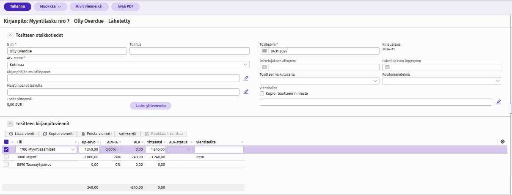Collapse Tositteen otsikkotiedot section
Viewport: 512px width, 195px height.
(10, 35)
